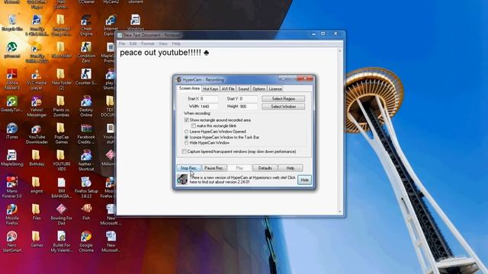
Task: Launch Condition Zero desktop shortcut
Action: coord(86,52)
